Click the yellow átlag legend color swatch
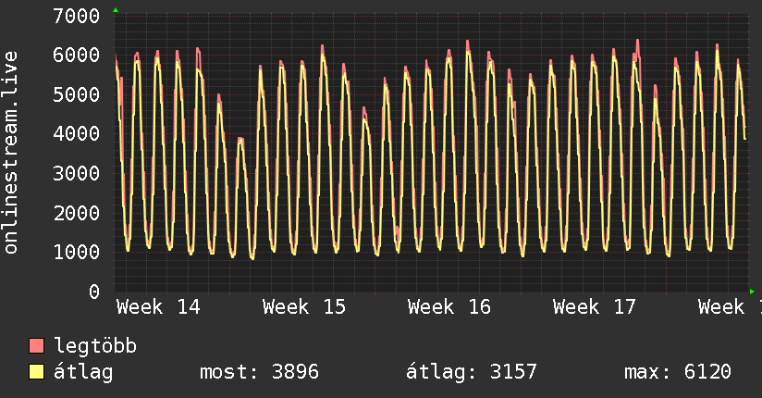Viewport: 762px width, 398px height. point(37,372)
